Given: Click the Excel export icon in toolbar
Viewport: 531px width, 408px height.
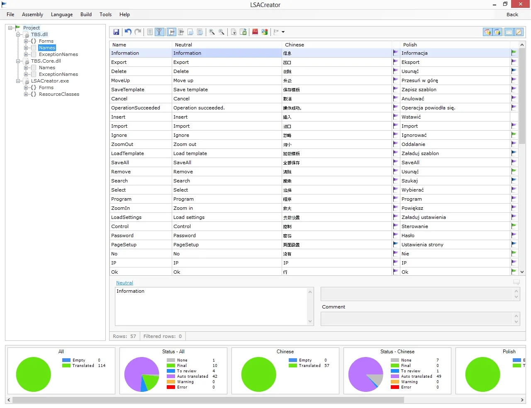Looking at the screenshot, I should [244, 32].
